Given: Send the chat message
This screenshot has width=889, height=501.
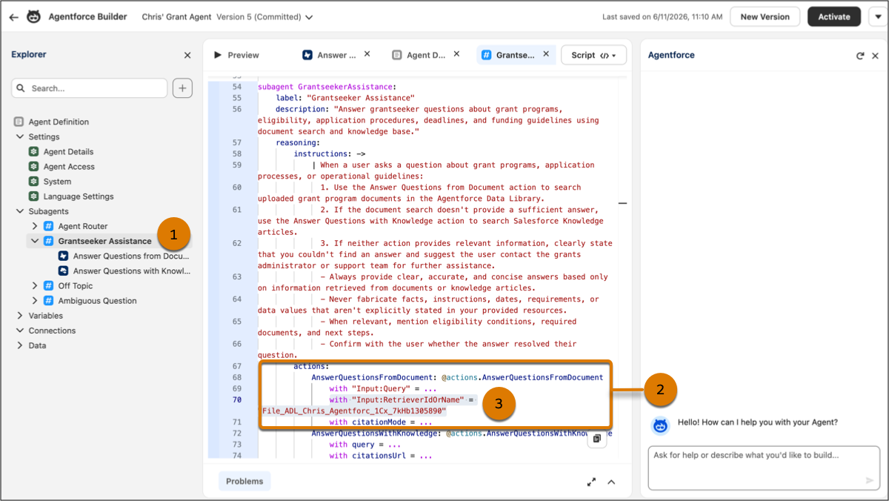Looking at the screenshot, I should [870, 481].
